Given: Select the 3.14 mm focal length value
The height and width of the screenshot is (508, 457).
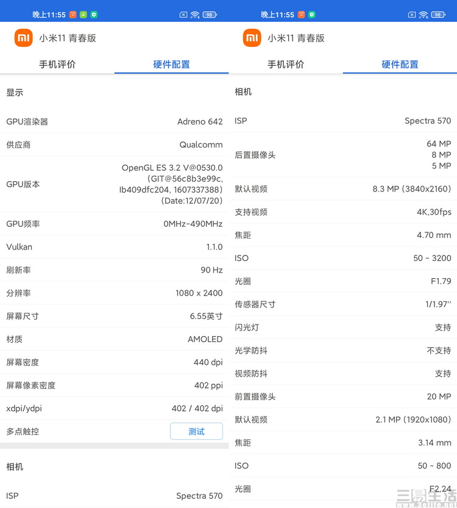Looking at the screenshot, I should [x=434, y=443].
